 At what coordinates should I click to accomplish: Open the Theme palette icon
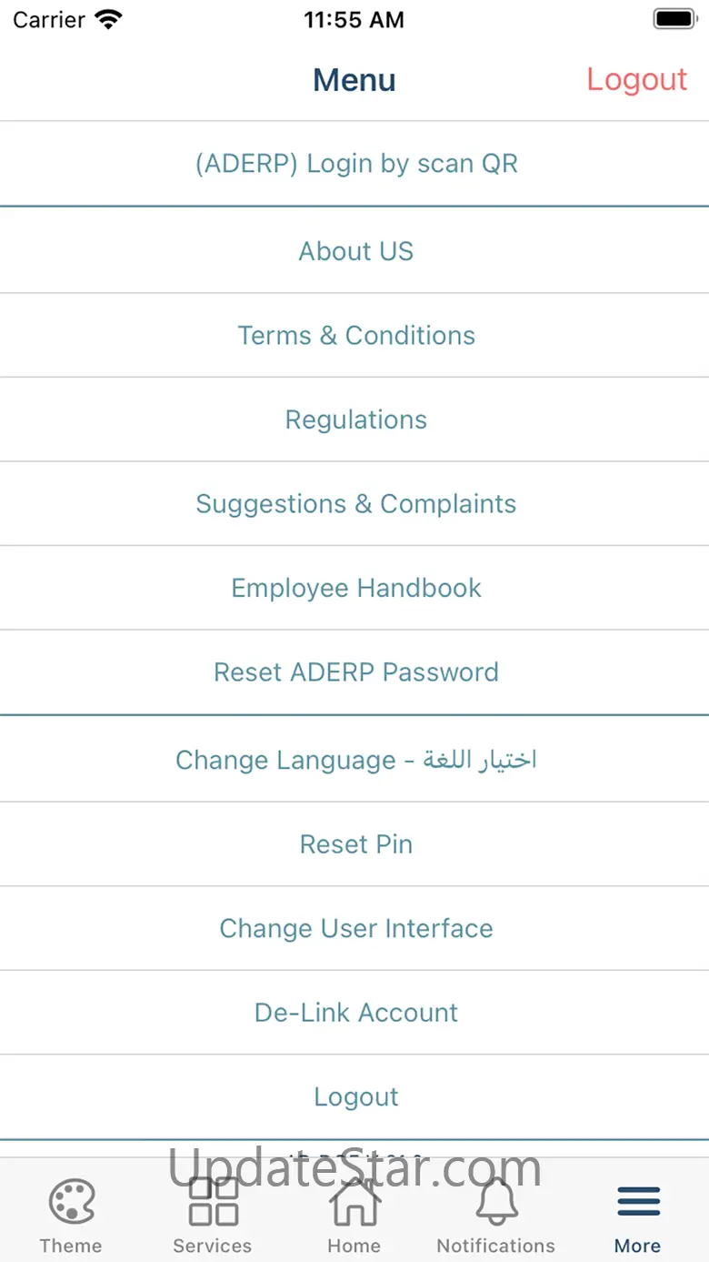coord(71,1201)
